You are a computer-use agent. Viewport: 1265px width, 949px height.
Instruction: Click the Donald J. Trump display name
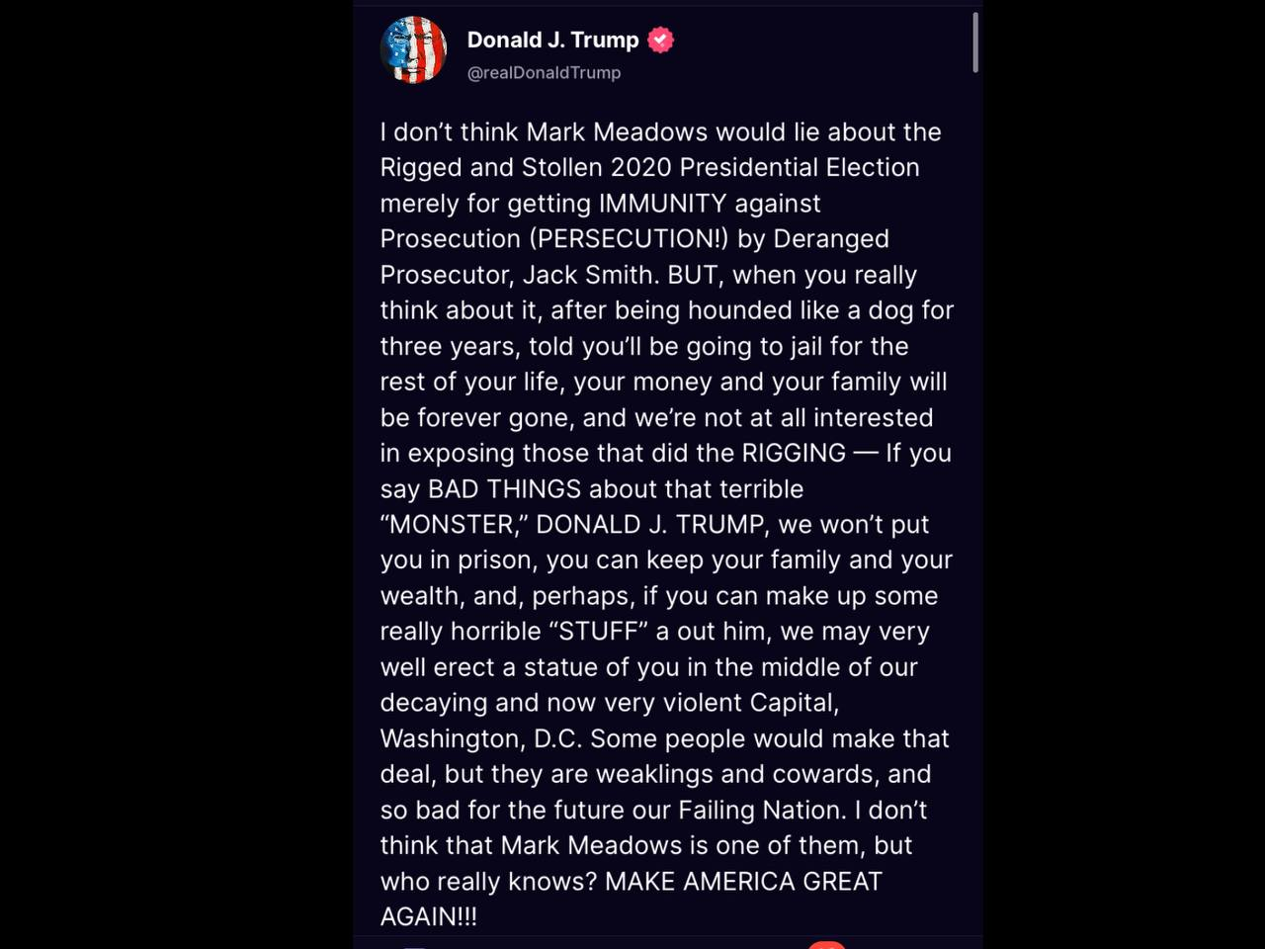(x=552, y=40)
